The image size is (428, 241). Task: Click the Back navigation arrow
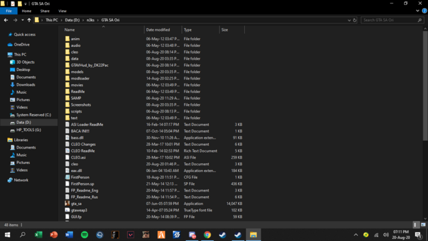coord(6,20)
